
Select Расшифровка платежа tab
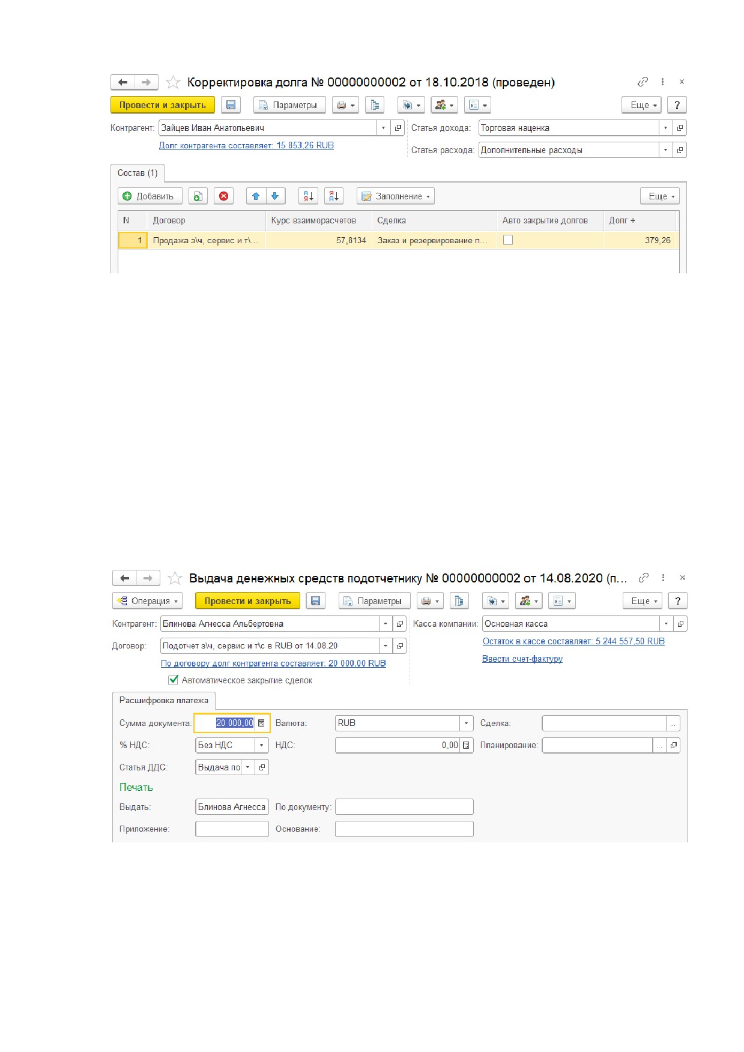[164, 700]
